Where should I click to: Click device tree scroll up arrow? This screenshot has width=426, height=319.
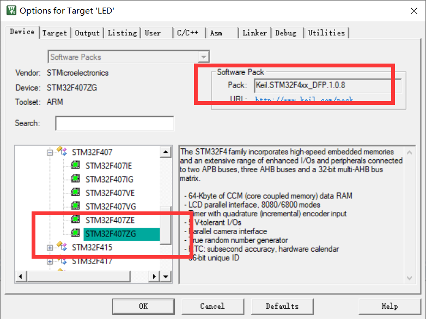pyautogui.click(x=166, y=152)
